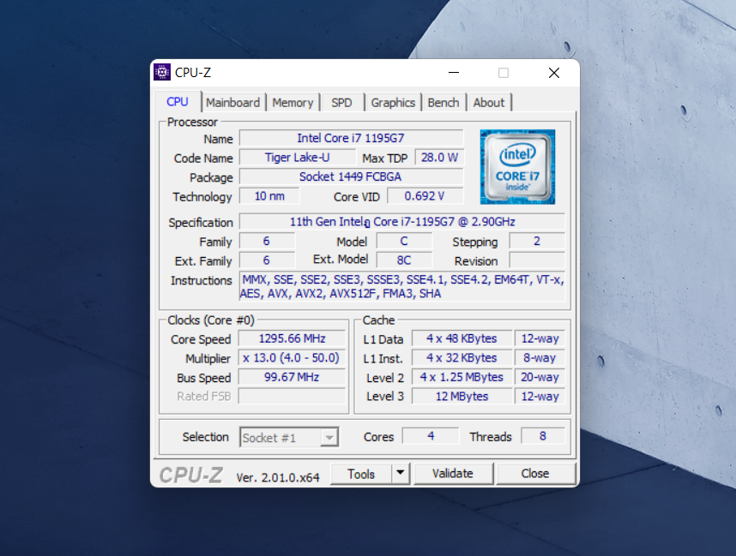Screen dimensions: 736x556
Task: Open the Memory tab
Action: tap(293, 103)
